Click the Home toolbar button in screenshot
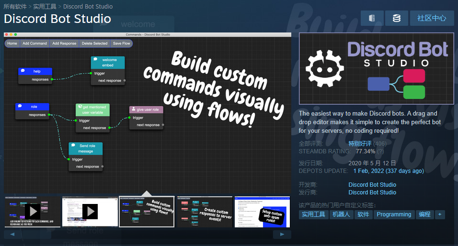 (x=12, y=43)
